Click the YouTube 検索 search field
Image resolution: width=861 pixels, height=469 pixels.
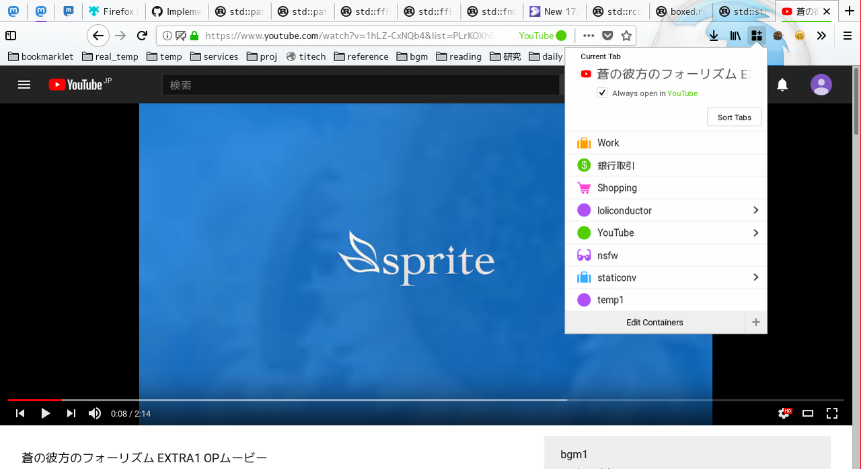361,85
